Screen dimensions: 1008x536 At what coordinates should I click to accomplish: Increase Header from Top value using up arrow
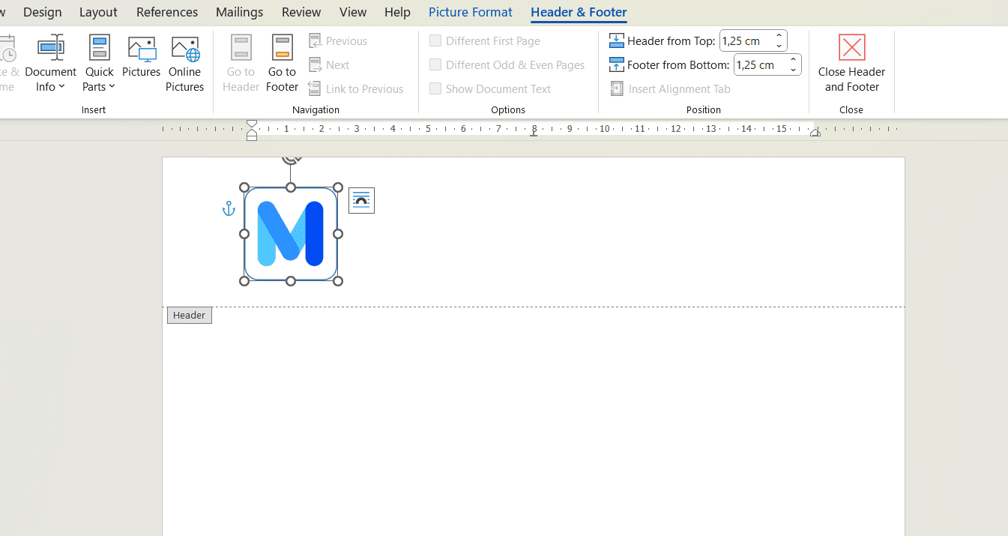pyautogui.click(x=779, y=36)
